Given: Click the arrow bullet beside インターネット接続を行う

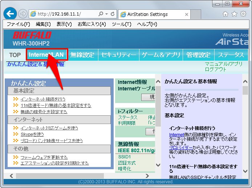Looking at the screenshot, I should pos(16,99).
